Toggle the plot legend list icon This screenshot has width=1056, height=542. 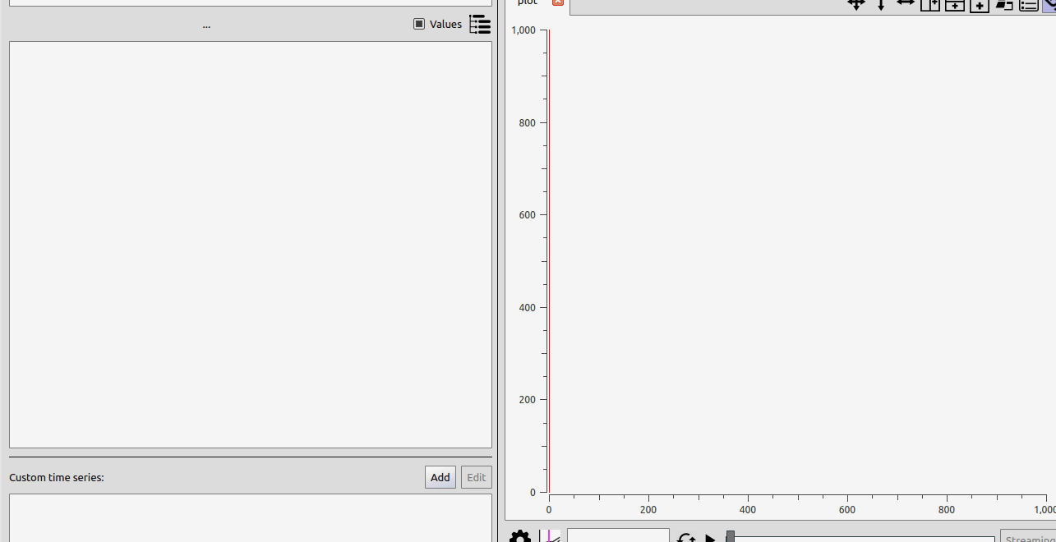point(1028,5)
